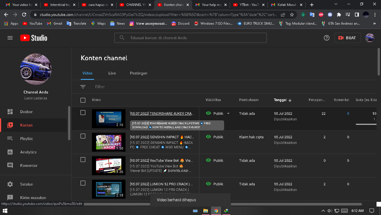This screenshot has height=215, width=381.
Task: Focus the channel content search box
Action: pyautogui.click(x=190, y=38)
